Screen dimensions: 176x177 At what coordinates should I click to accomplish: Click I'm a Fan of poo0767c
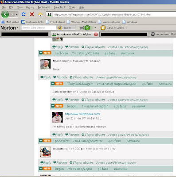pyautogui.click(x=88, y=141)
